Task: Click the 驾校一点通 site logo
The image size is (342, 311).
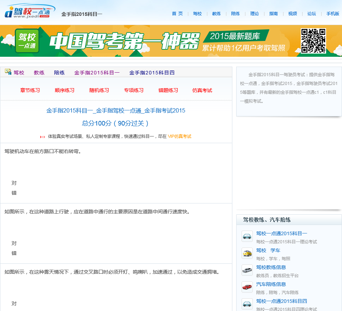Action: (x=30, y=11)
